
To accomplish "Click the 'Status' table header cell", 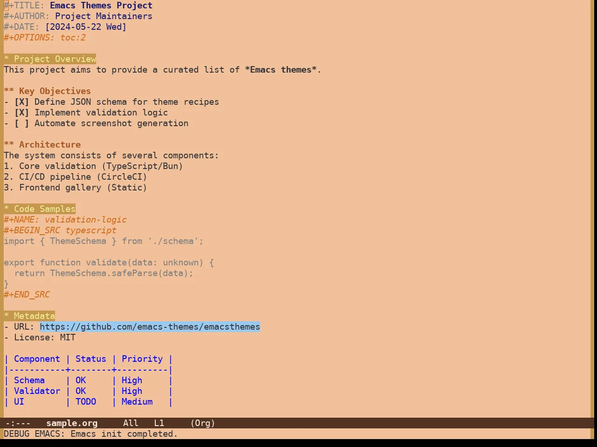I will click(x=91, y=359).
